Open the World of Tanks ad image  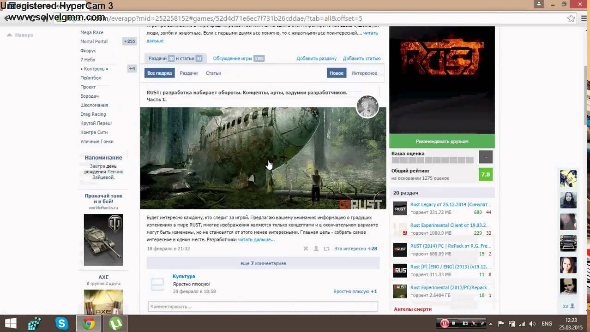[103, 240]
